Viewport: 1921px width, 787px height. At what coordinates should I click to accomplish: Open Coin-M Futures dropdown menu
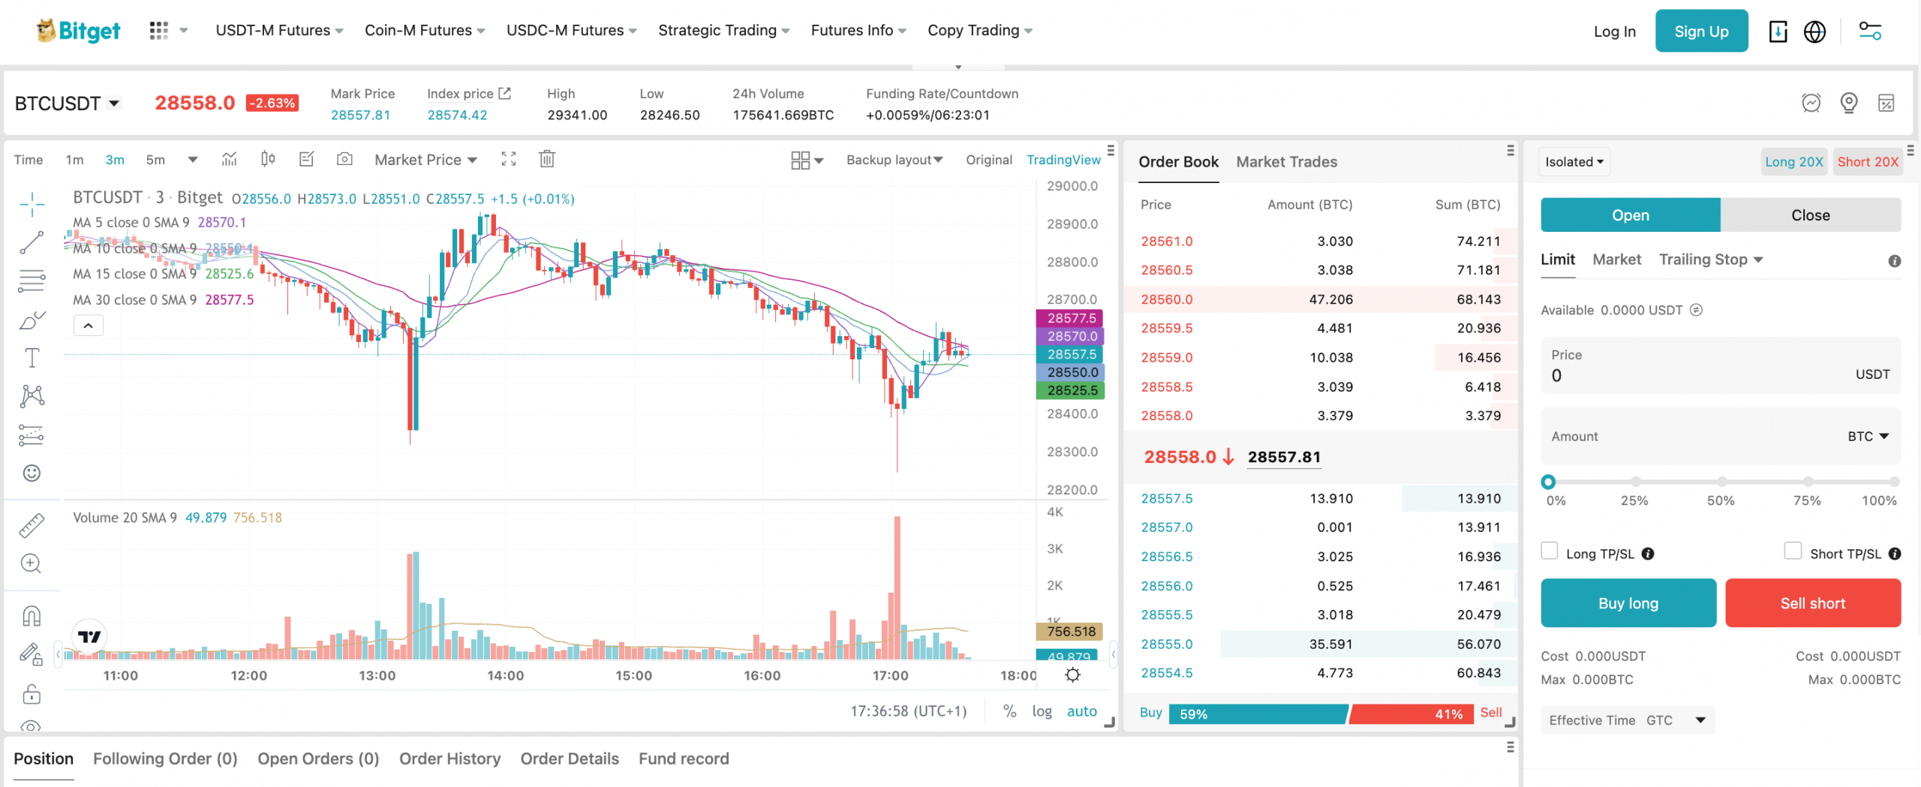[425, 31]
